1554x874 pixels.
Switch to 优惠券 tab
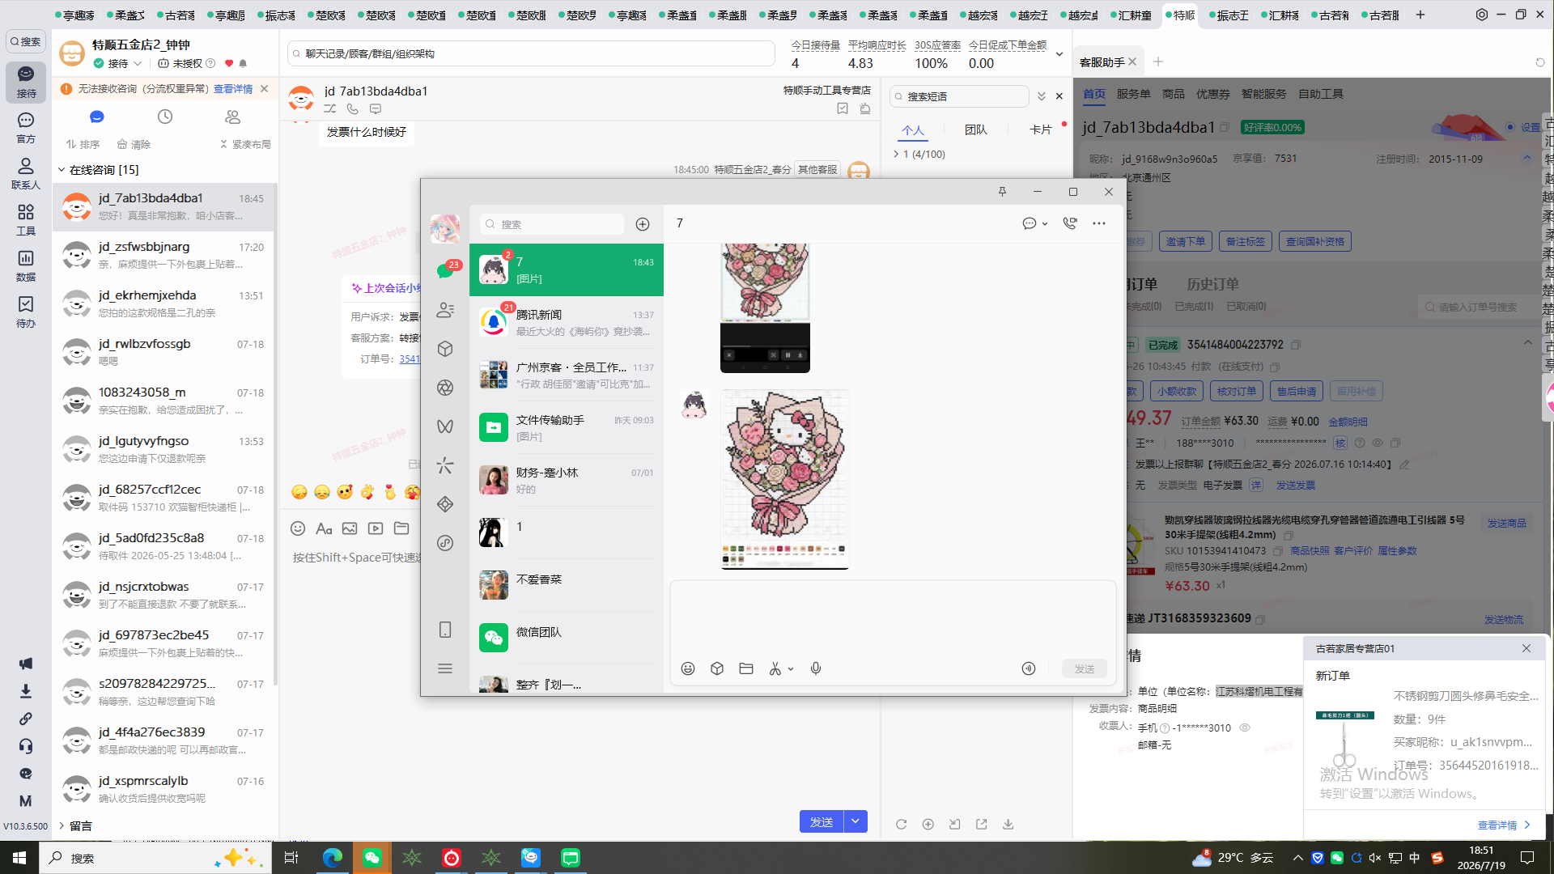tap(1213, 94)
